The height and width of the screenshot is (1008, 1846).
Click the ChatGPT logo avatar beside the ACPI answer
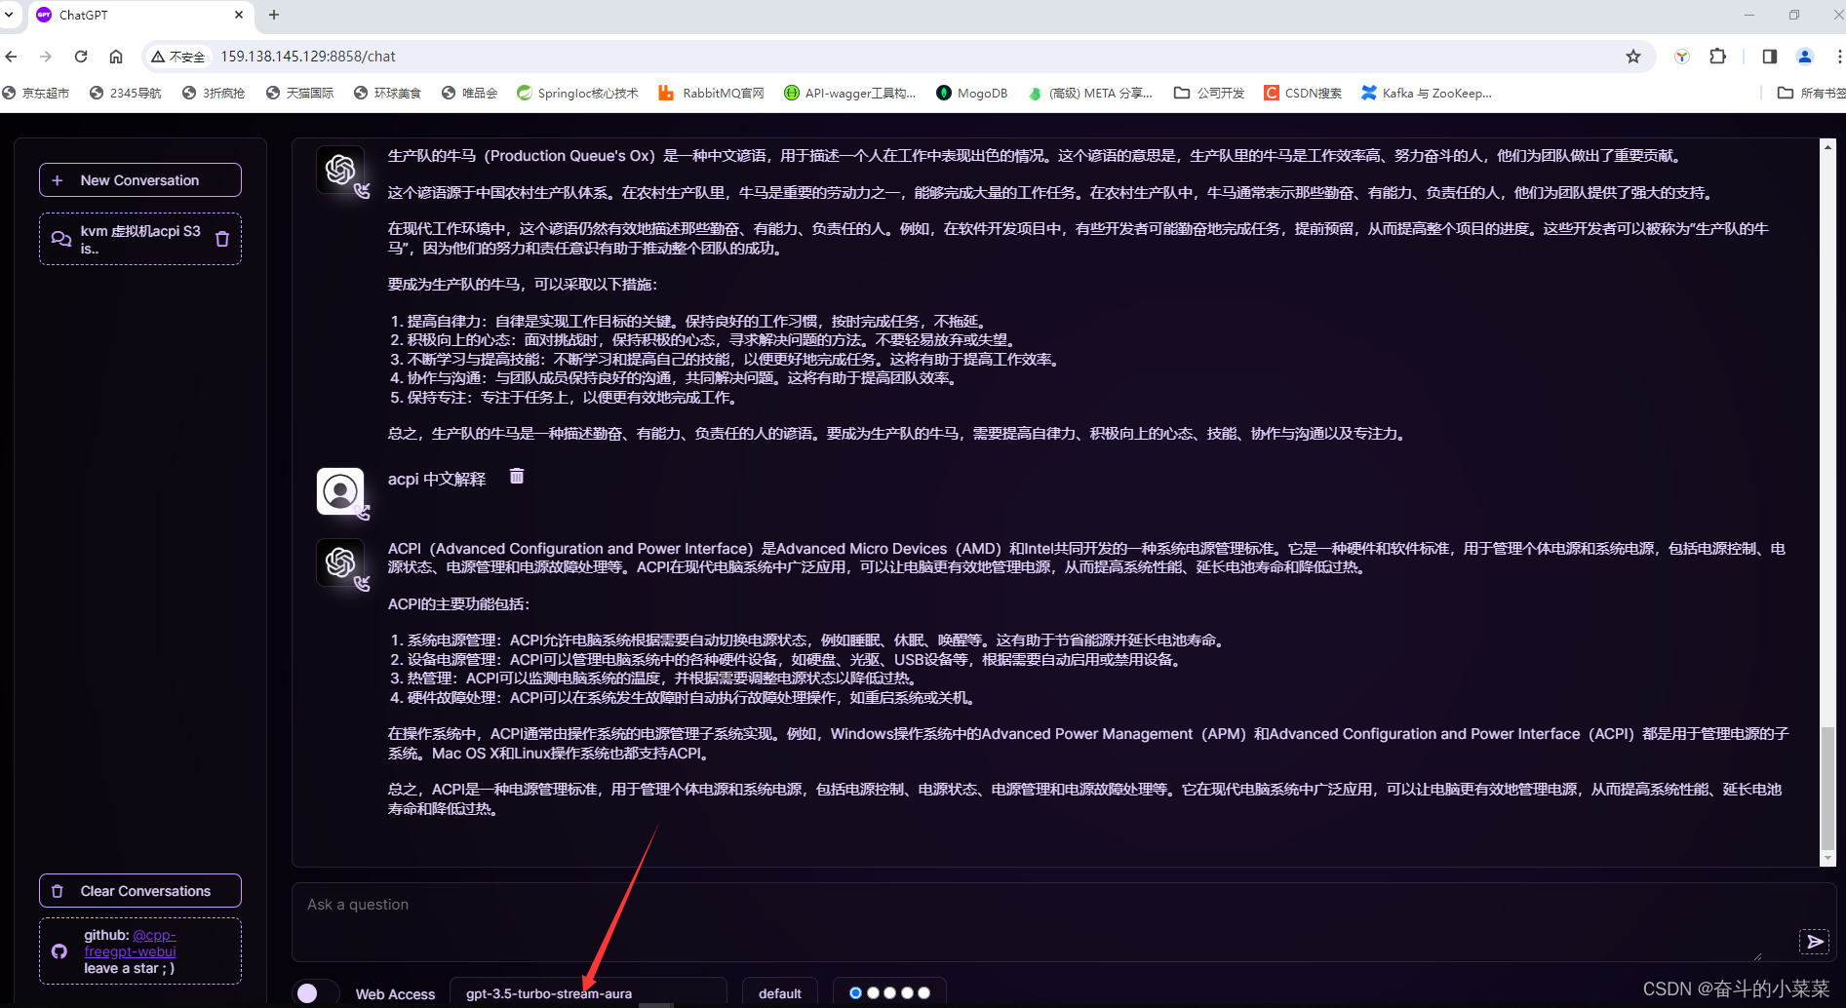click(340, 562)
